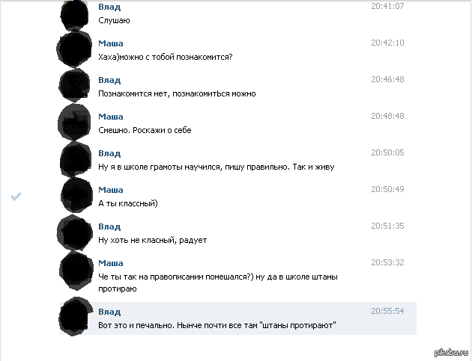Open Влад's name on the 20:46:48 message
The height and width of the screenshot is (361, 472).
[109, 80]
